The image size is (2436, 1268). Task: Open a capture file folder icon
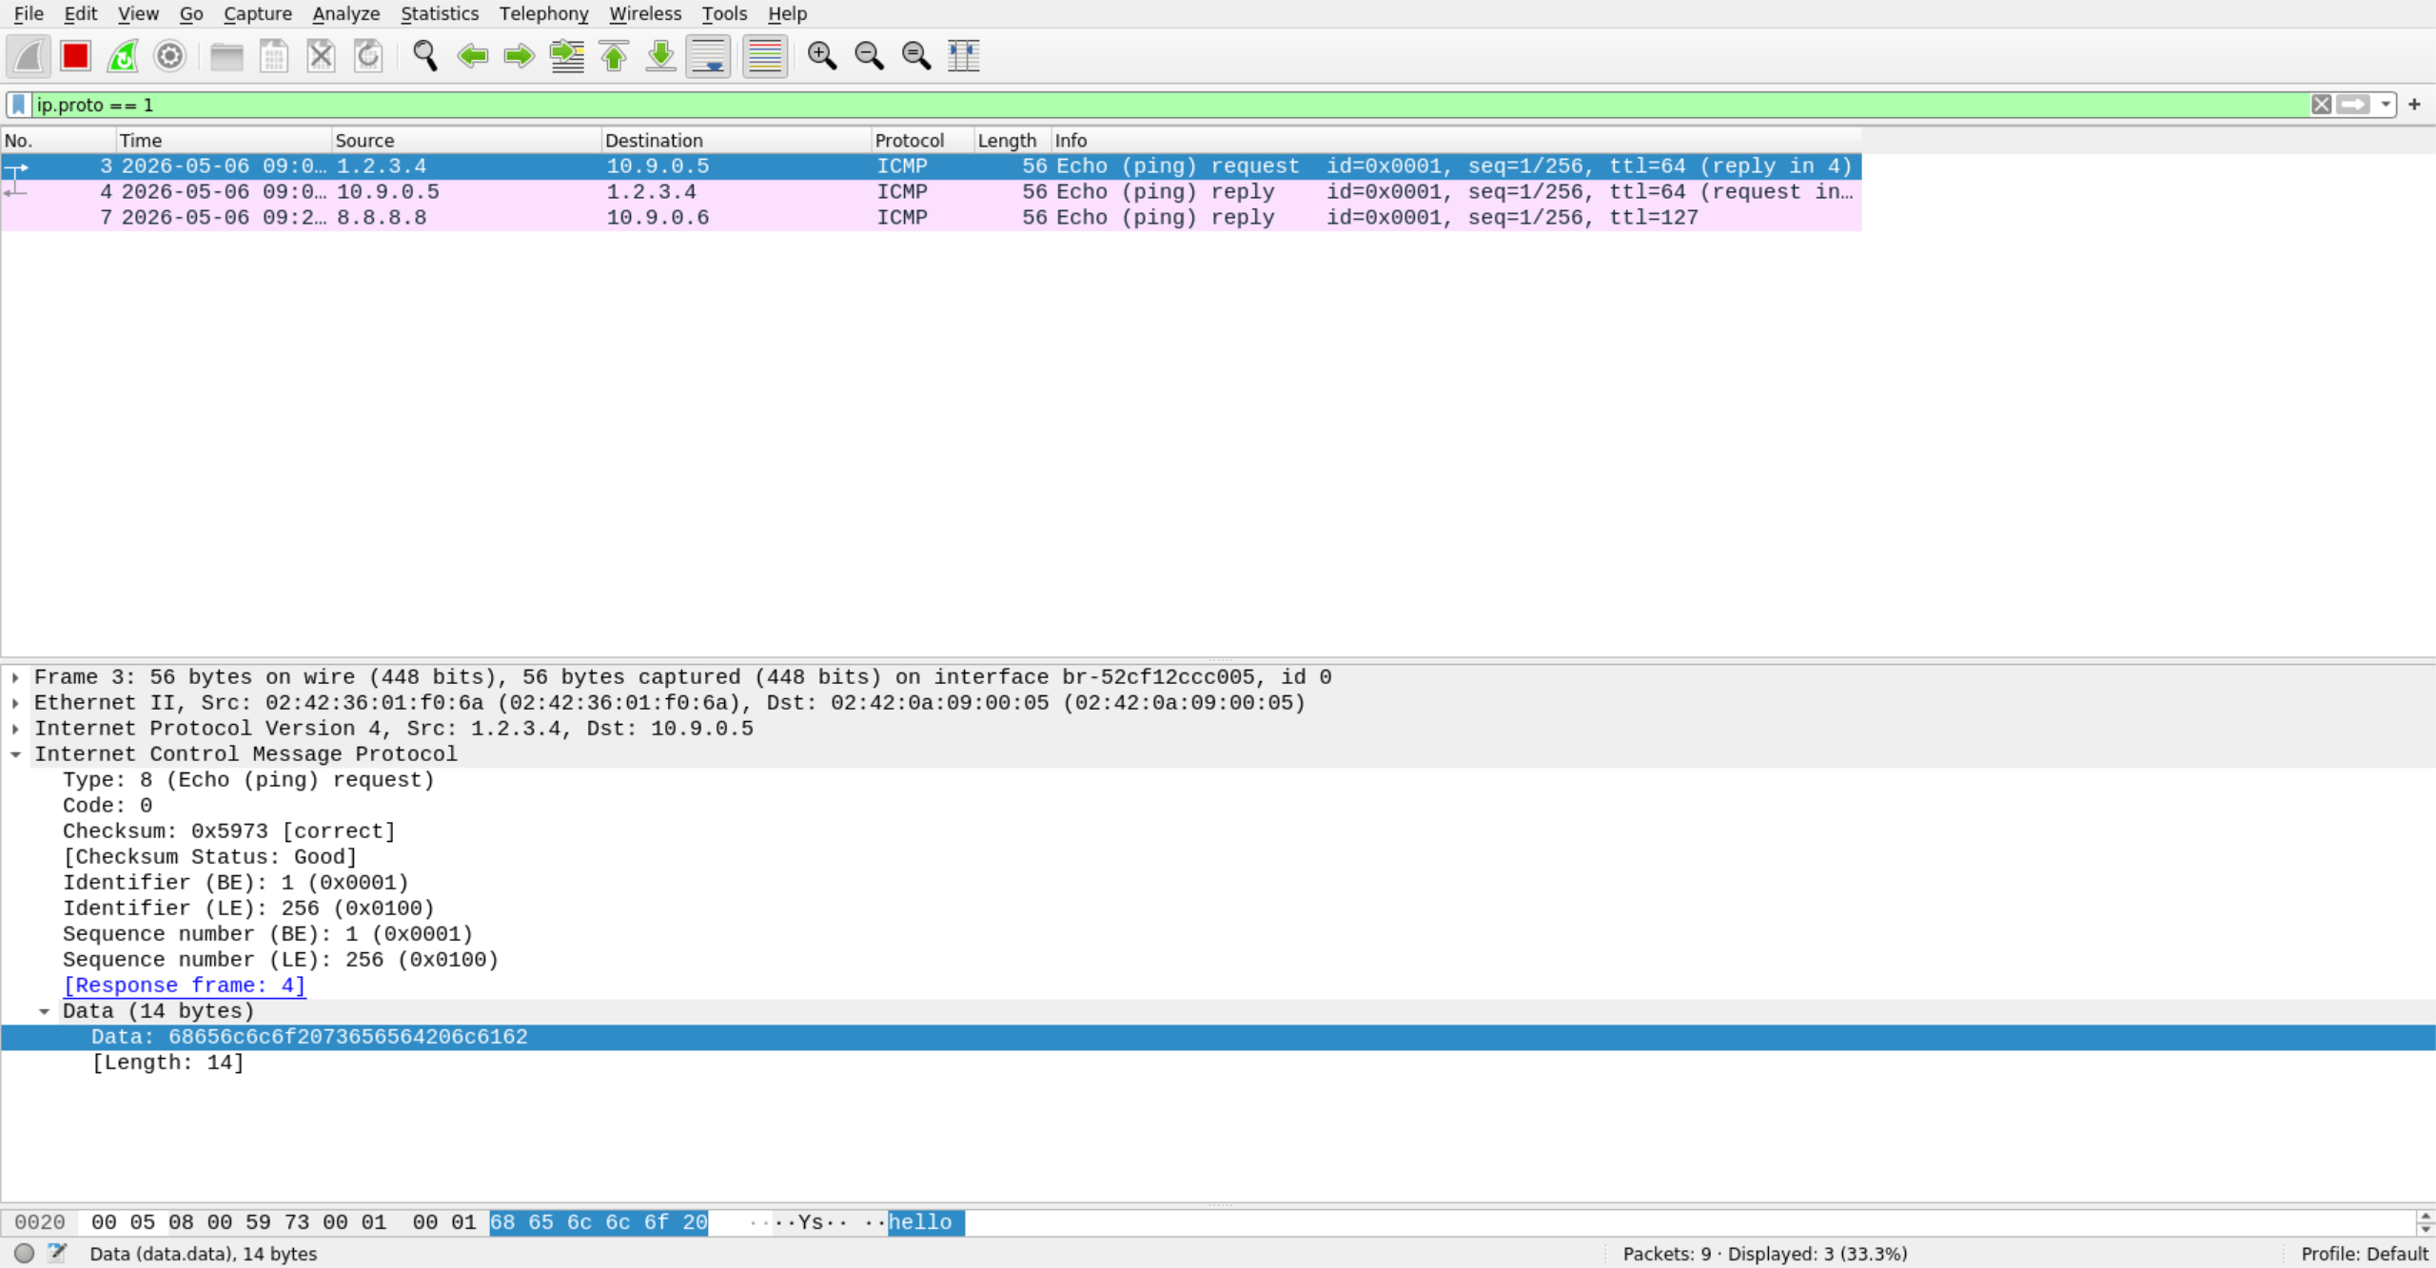pos(226,56)
